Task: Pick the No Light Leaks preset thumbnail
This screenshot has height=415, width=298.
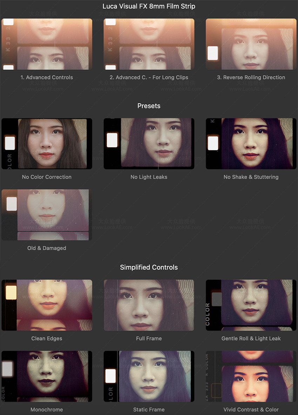Action: pos(149,143)
